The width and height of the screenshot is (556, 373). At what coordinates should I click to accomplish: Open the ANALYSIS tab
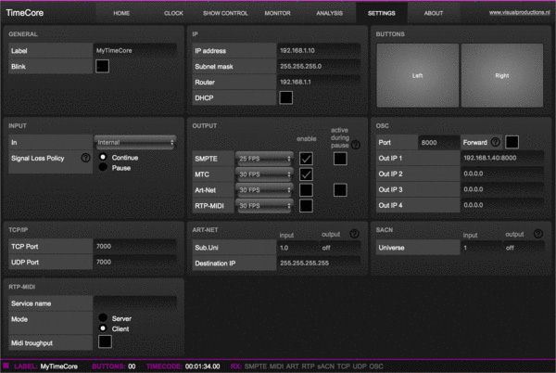point(329,13)
